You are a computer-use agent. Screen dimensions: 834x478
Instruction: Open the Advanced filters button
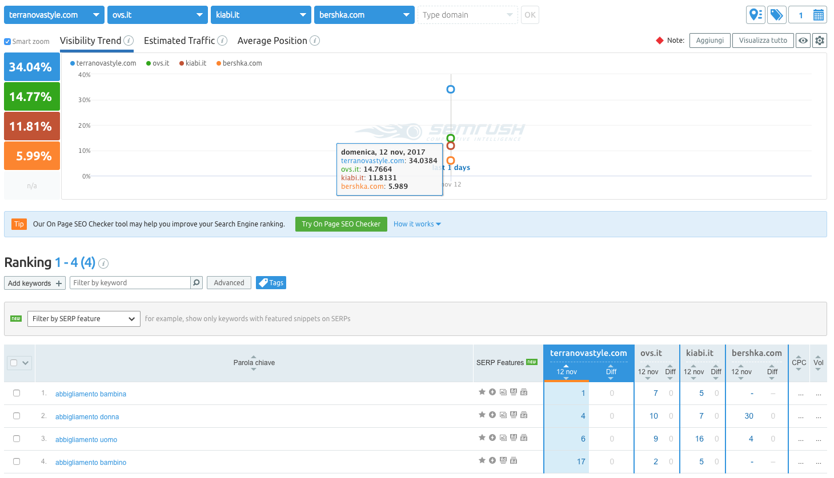229,282
